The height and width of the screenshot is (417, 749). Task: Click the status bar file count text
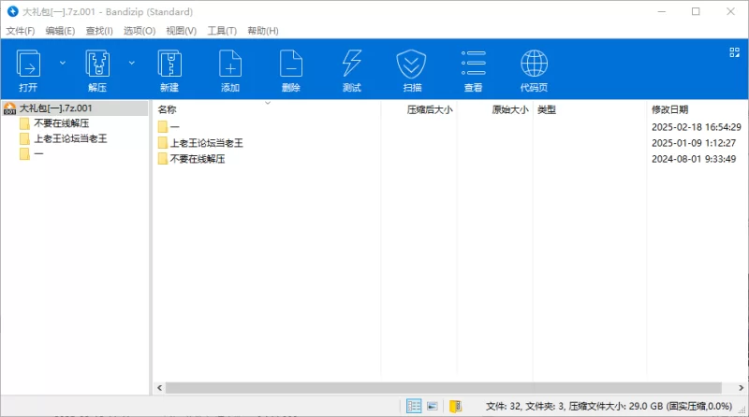pos(609,407)
